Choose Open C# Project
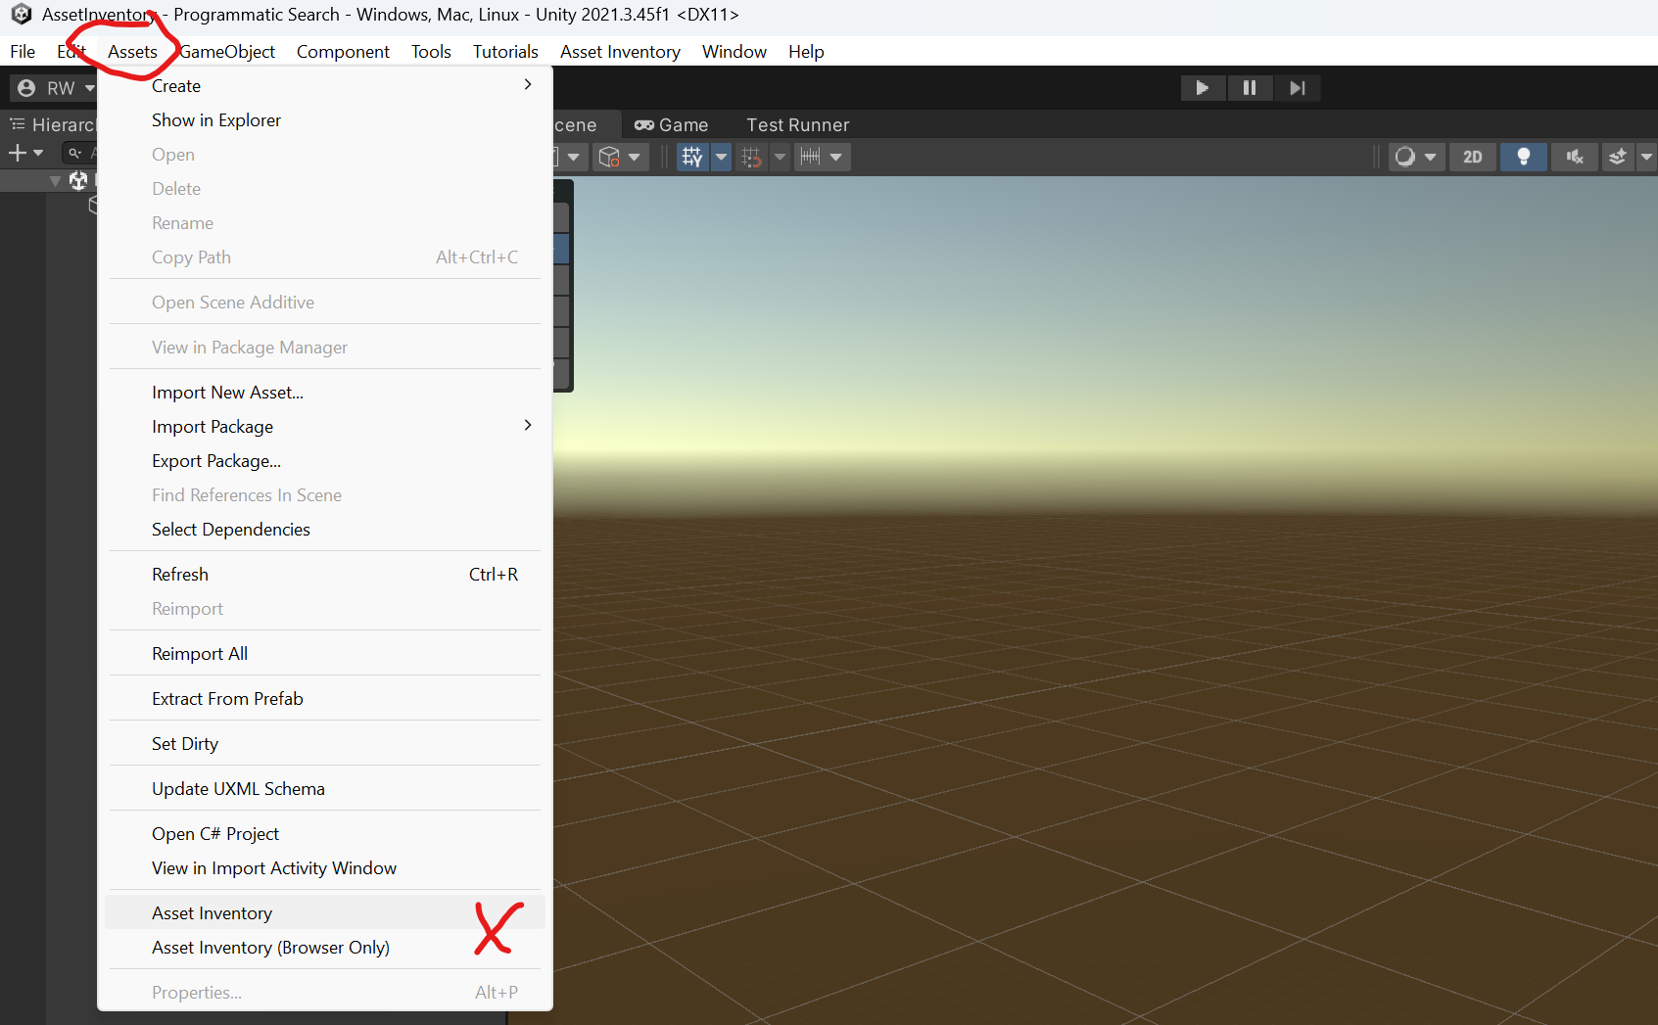Viewport: 1658px width, 1025px height. pyautogui.click(x=325, y=833)
